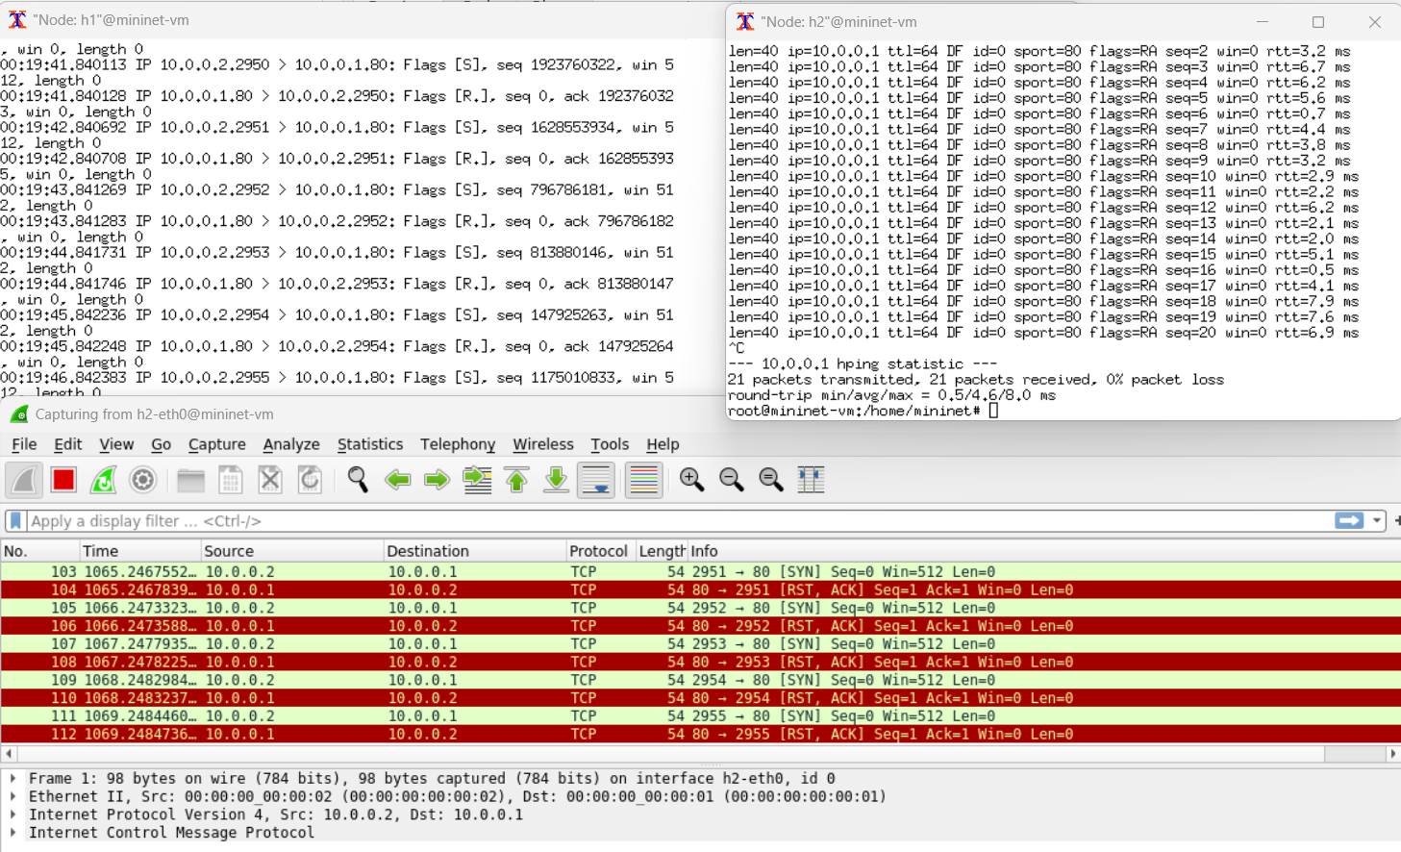Sort packets by Protocol column header
The image size is (1401, 852).
point(597,551)
